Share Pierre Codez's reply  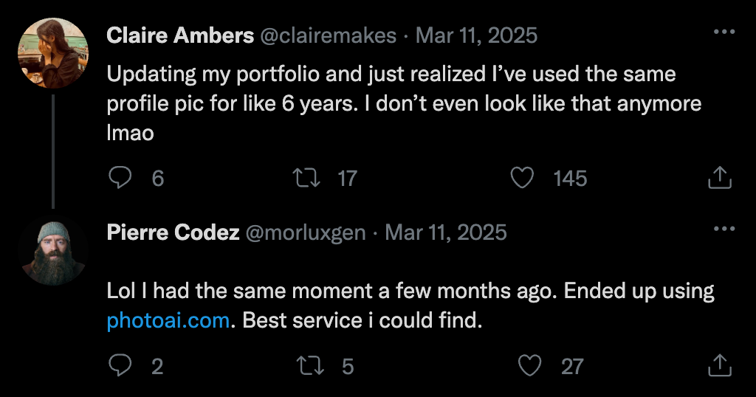[x=720, y=365]
